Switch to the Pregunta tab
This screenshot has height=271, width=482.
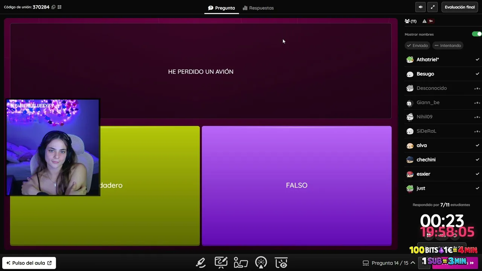[x=221, y=8]
